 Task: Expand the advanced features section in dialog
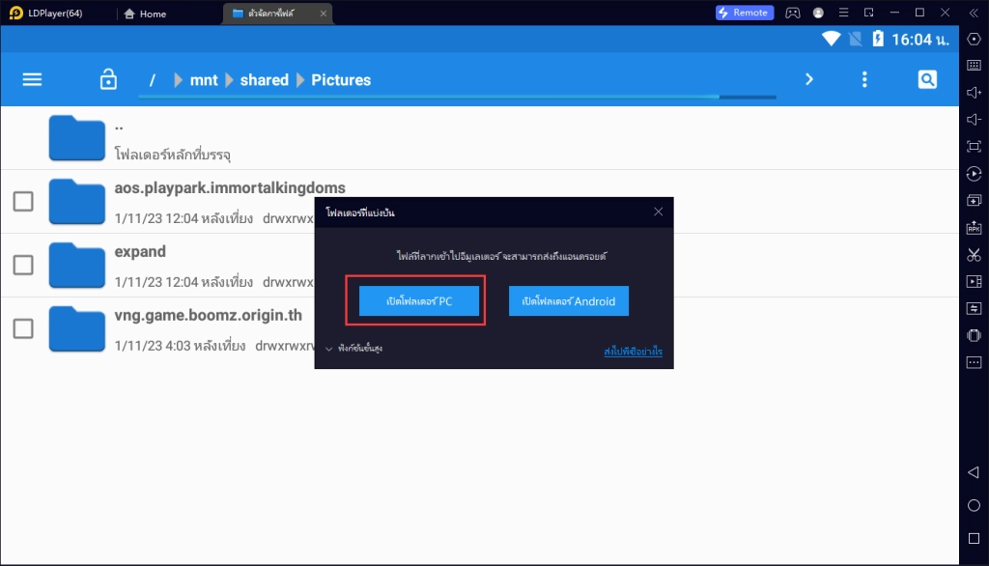tap(354, 348)
